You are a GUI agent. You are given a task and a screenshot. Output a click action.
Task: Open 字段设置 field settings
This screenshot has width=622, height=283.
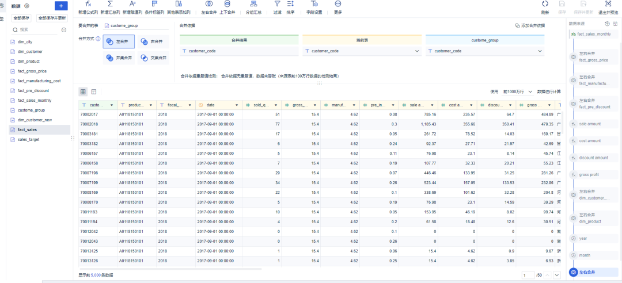tap(314, 7)
